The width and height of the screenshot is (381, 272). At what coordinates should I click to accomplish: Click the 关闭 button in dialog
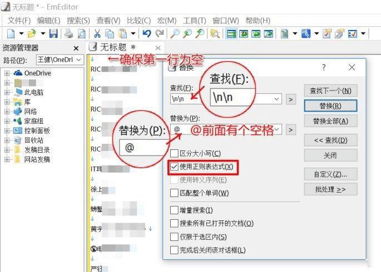[330, 155]
